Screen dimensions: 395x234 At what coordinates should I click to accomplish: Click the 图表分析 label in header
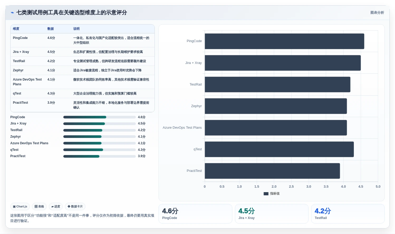pos(377,13)
